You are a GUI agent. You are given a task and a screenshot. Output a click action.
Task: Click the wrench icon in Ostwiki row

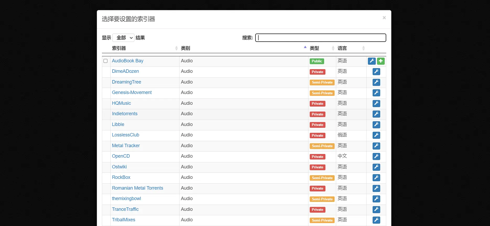coord(376,167)
